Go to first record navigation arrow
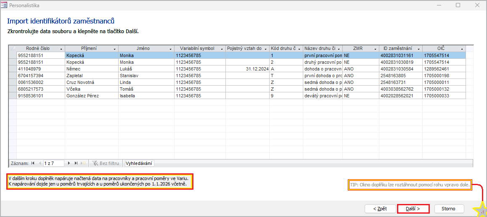Viewport: 487px width, 217px height. [x=33, y=163]
